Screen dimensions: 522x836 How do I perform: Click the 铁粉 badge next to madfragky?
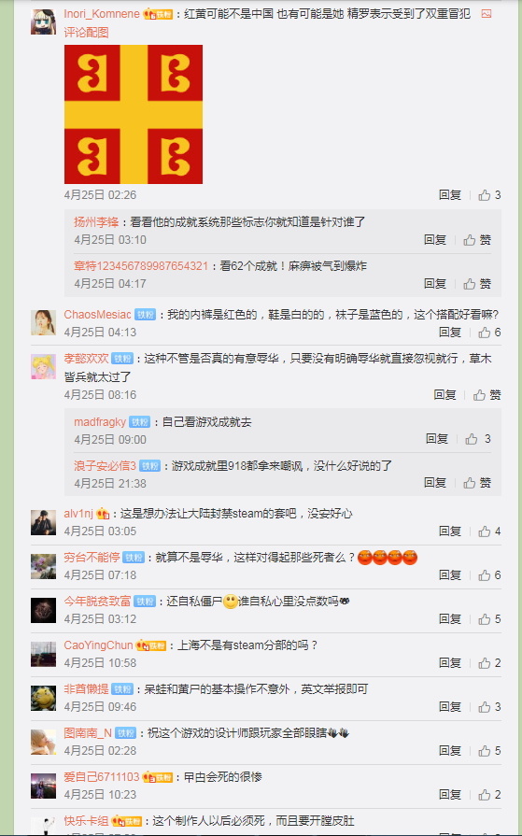140,422
